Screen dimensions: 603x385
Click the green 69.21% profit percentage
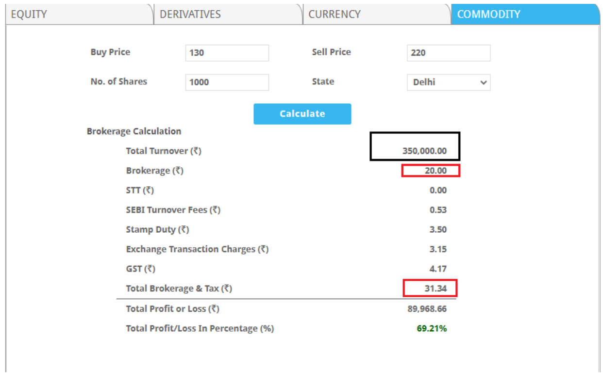point(432,329)
